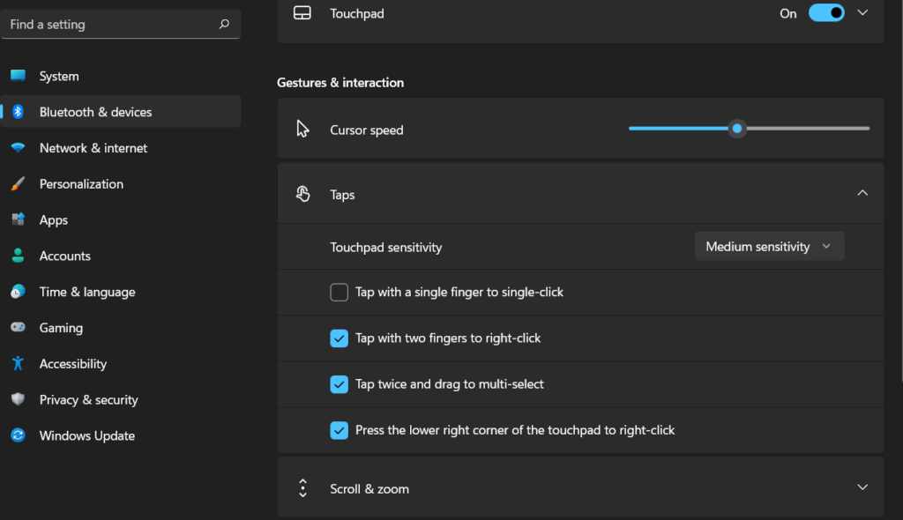Click the Windows Update refresh icon
Screen dimensions: 903x520
click(x=18, y=435)
